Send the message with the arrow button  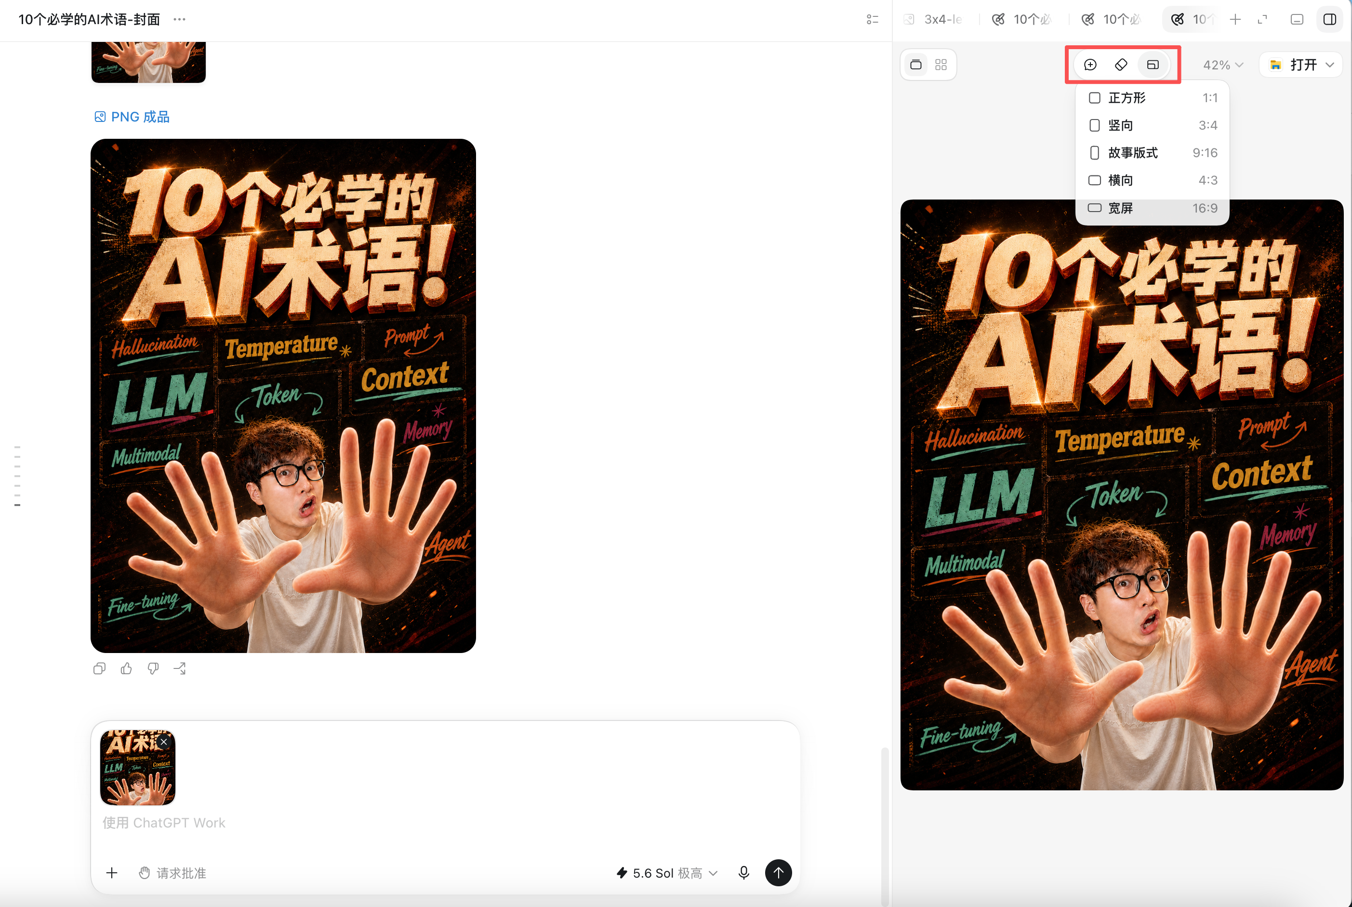tap(778, 873)
